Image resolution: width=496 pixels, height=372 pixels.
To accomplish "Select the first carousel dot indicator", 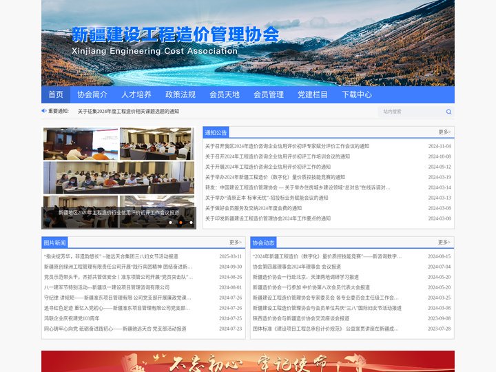I will click(171, 223).
